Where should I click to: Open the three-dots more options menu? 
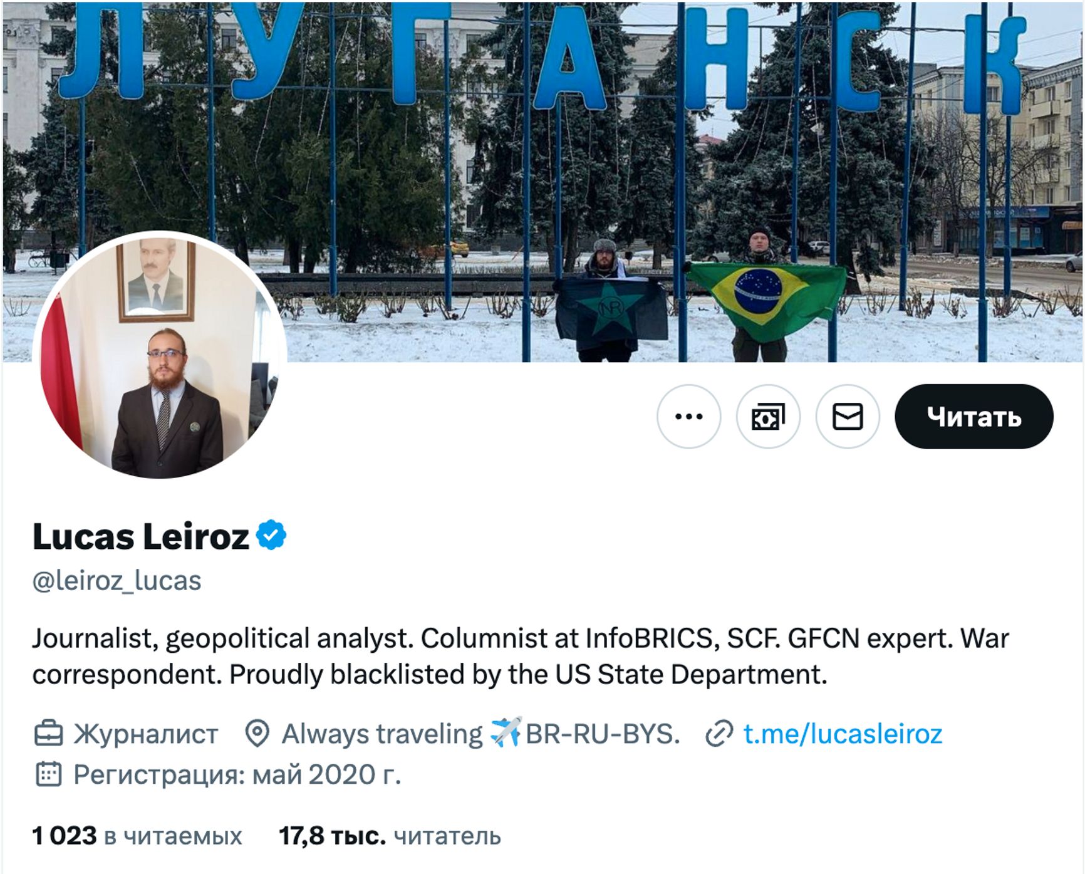[688, 417]
